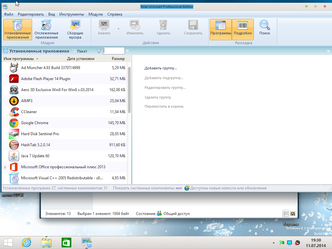Click the size 145,70 МБ cell
Screen dimensions: 332x249
point(117,123)
